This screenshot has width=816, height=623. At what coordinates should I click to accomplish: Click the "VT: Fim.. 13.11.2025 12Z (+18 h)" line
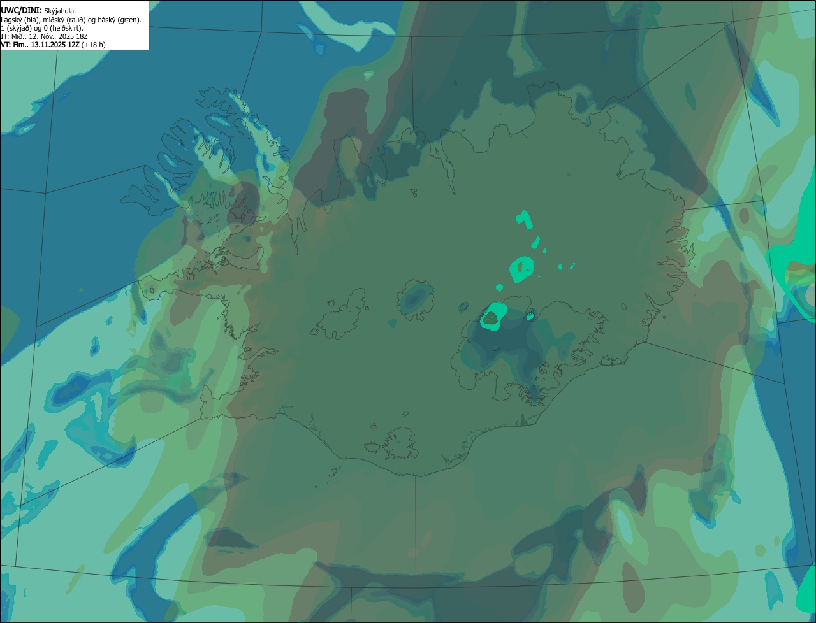coord(53,45)
